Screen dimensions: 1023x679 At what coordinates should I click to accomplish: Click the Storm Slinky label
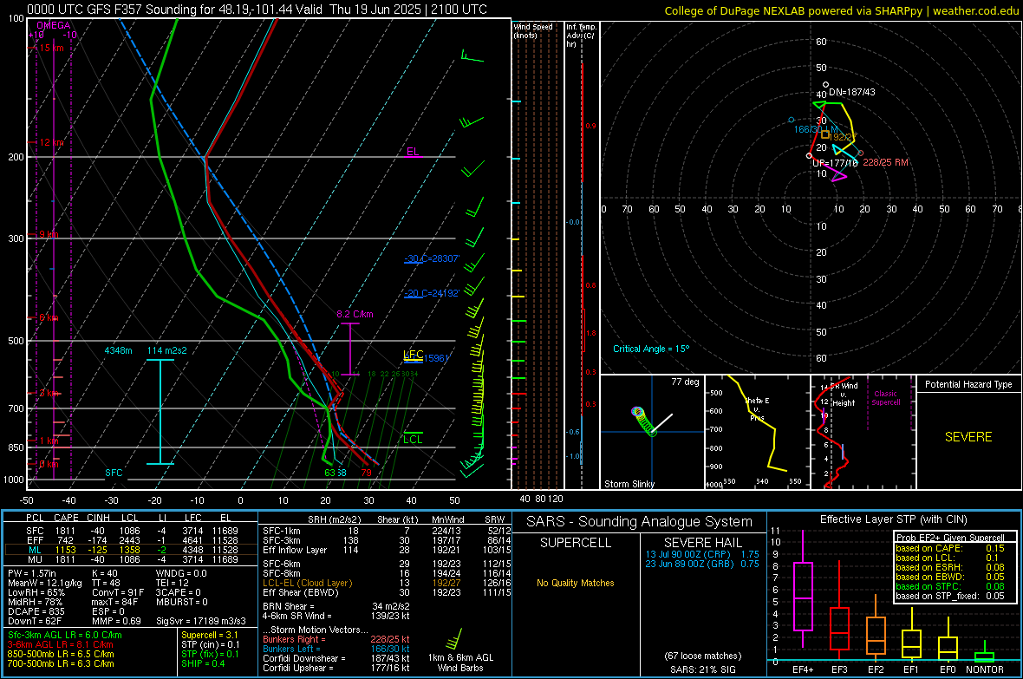pyautogui.click(x=629, y=484)
